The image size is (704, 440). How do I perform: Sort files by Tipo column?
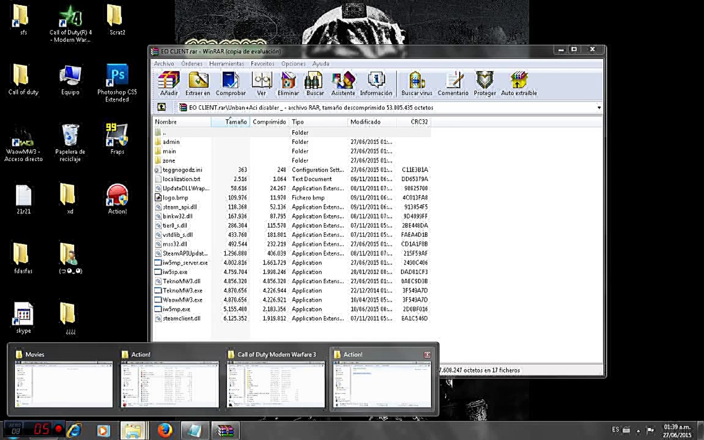point(318,122)
